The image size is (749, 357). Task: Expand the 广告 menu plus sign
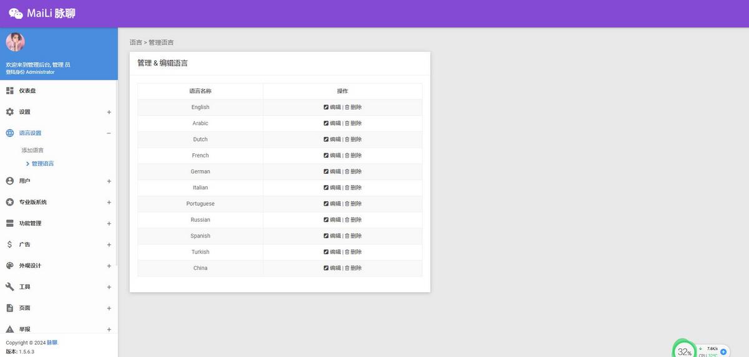coord(109,245)
